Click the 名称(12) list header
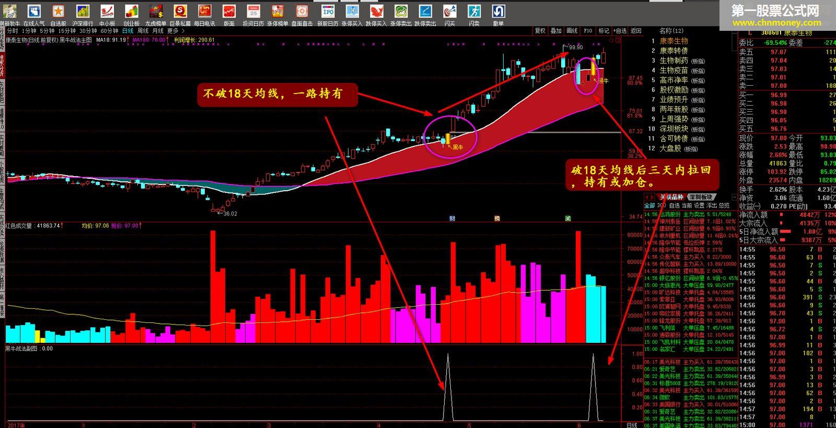 point(671,31)
